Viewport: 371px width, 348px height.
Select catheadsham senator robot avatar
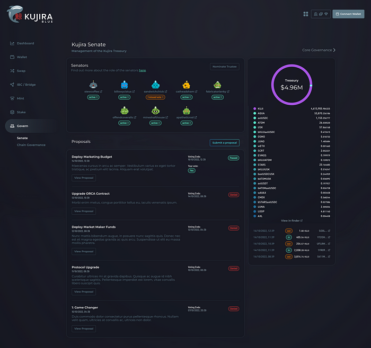(187, 85)
